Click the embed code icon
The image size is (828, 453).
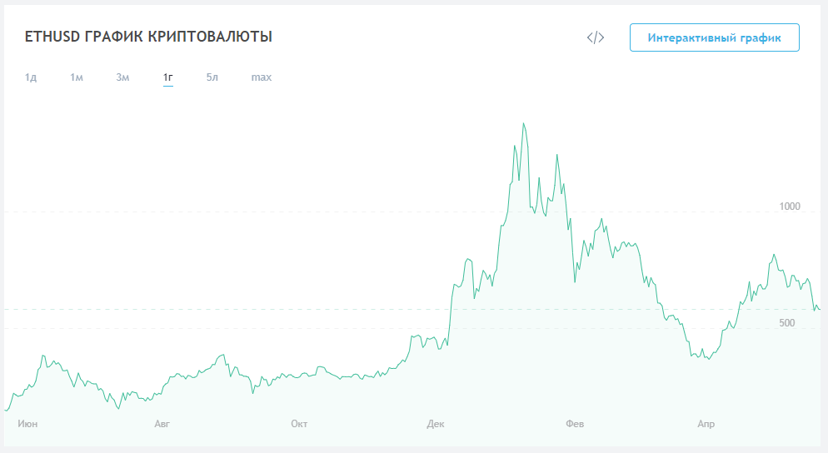tap(596, 37)
